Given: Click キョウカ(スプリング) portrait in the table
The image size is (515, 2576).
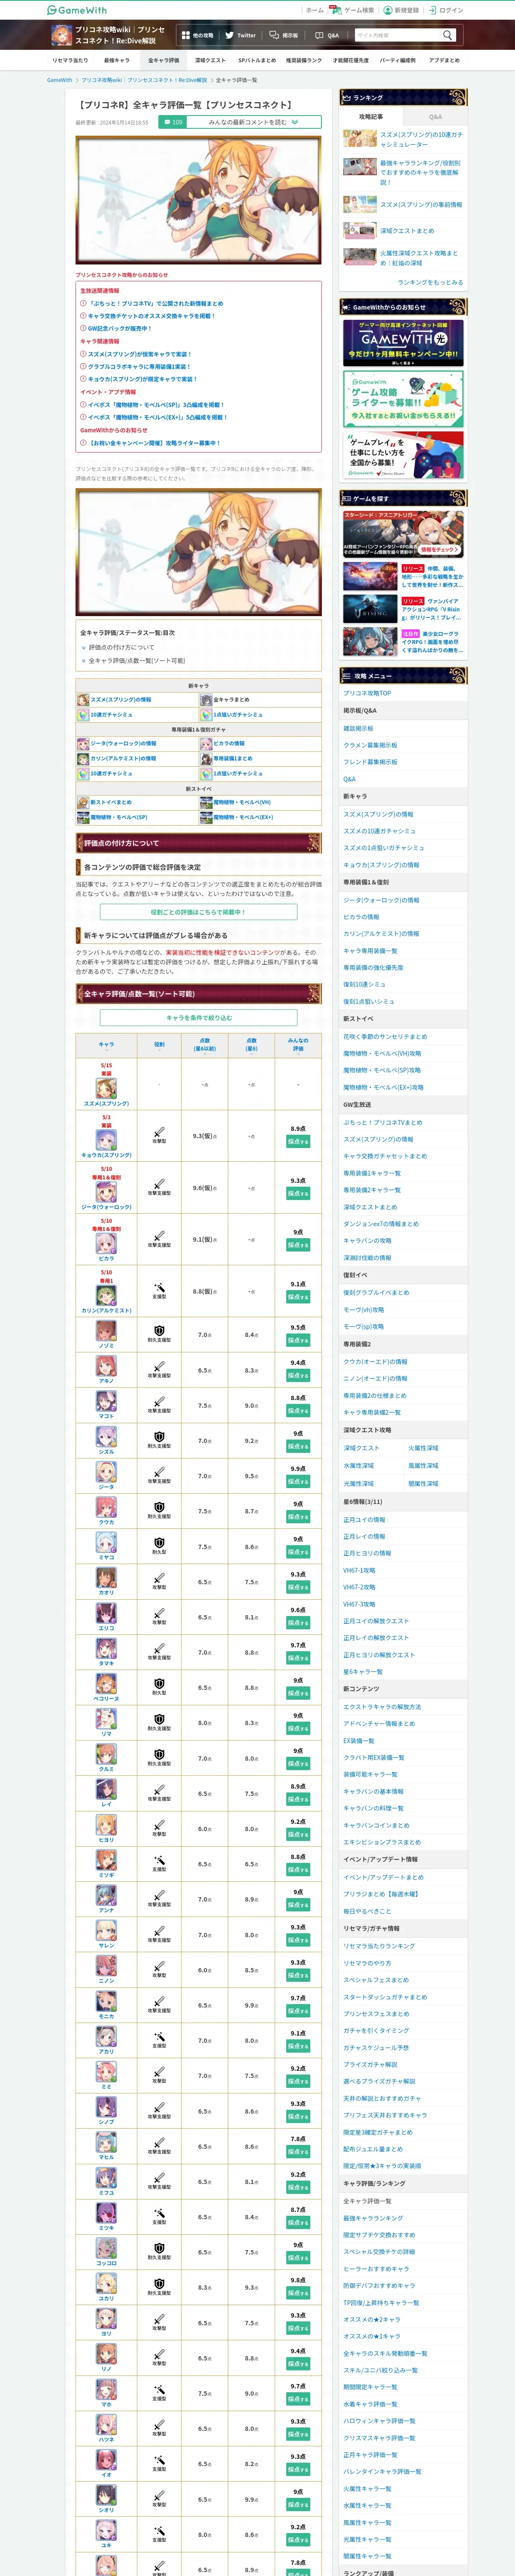Looking at the screenshot, I should (x=106, y=1140).
